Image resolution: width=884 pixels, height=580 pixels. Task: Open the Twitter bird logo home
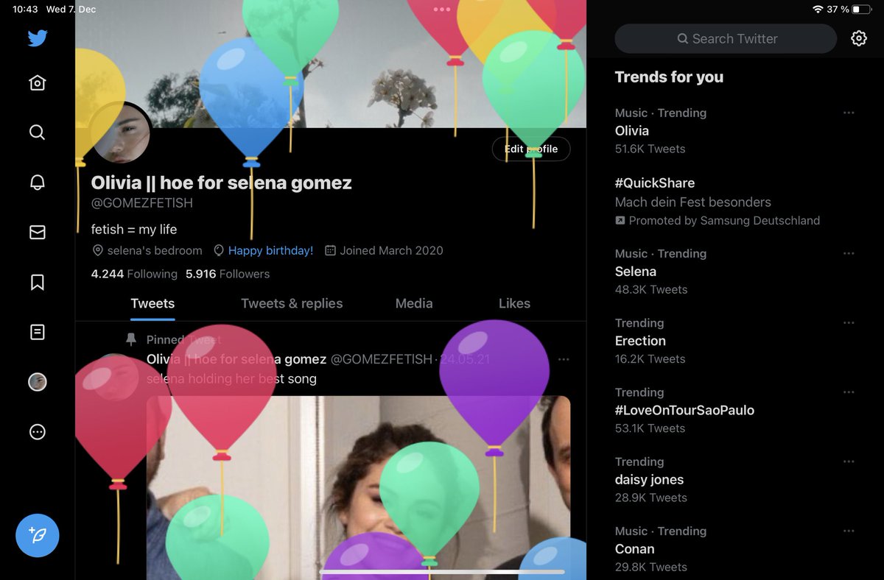pos(38,38)
